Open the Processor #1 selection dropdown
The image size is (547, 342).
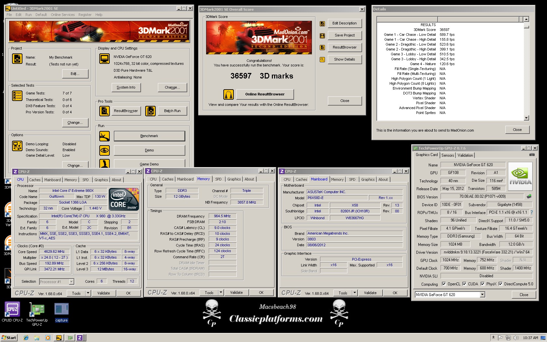pyautogui.click(x=72, y=282)
